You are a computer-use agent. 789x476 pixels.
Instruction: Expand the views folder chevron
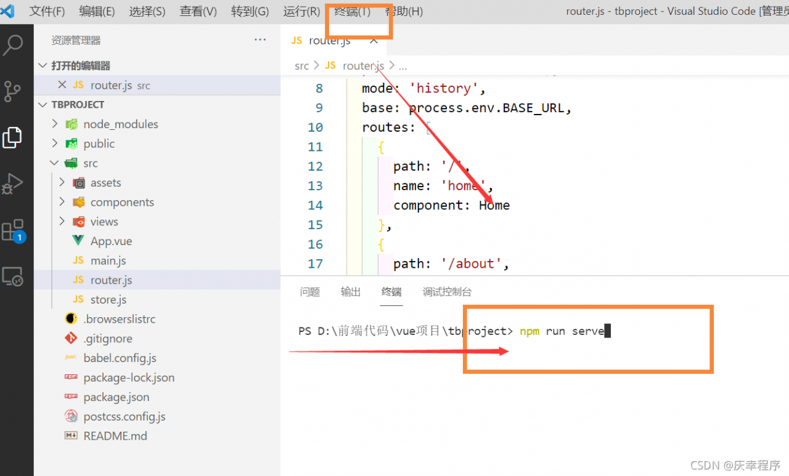pyautogui.click(x=62, y=222)
